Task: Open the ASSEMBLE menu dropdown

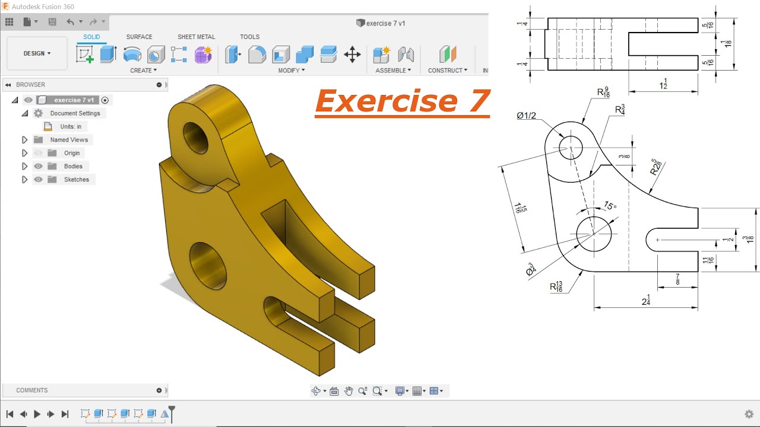Action: tap(394, 71)
